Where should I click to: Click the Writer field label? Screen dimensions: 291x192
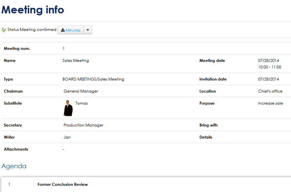pos(9,137)
